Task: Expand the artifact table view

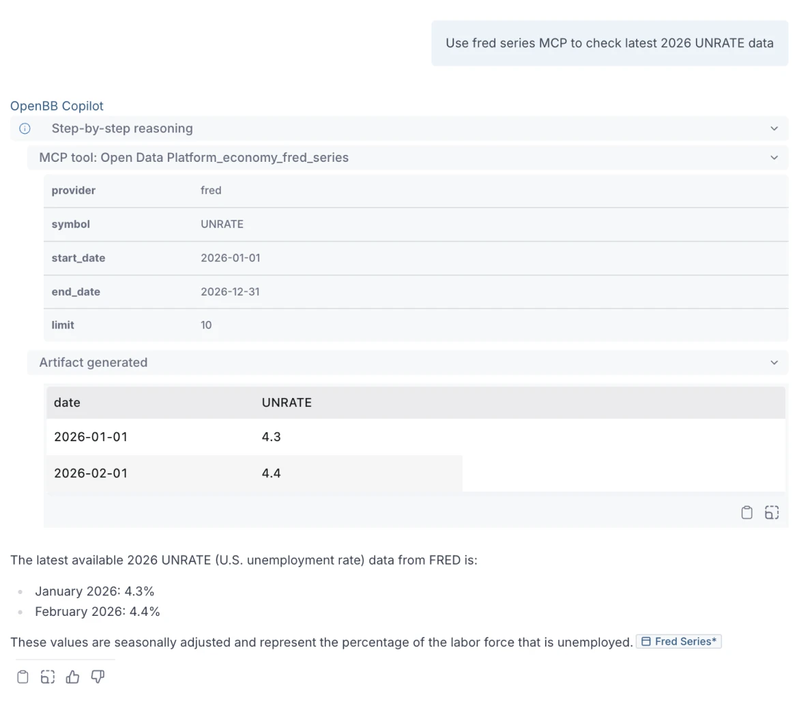Action: pos(772,512)
